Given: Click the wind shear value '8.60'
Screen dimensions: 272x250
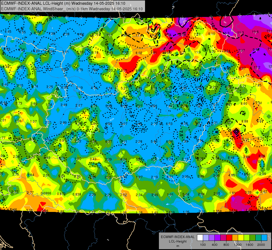Looking at the screenshot, I should point(244,103).
